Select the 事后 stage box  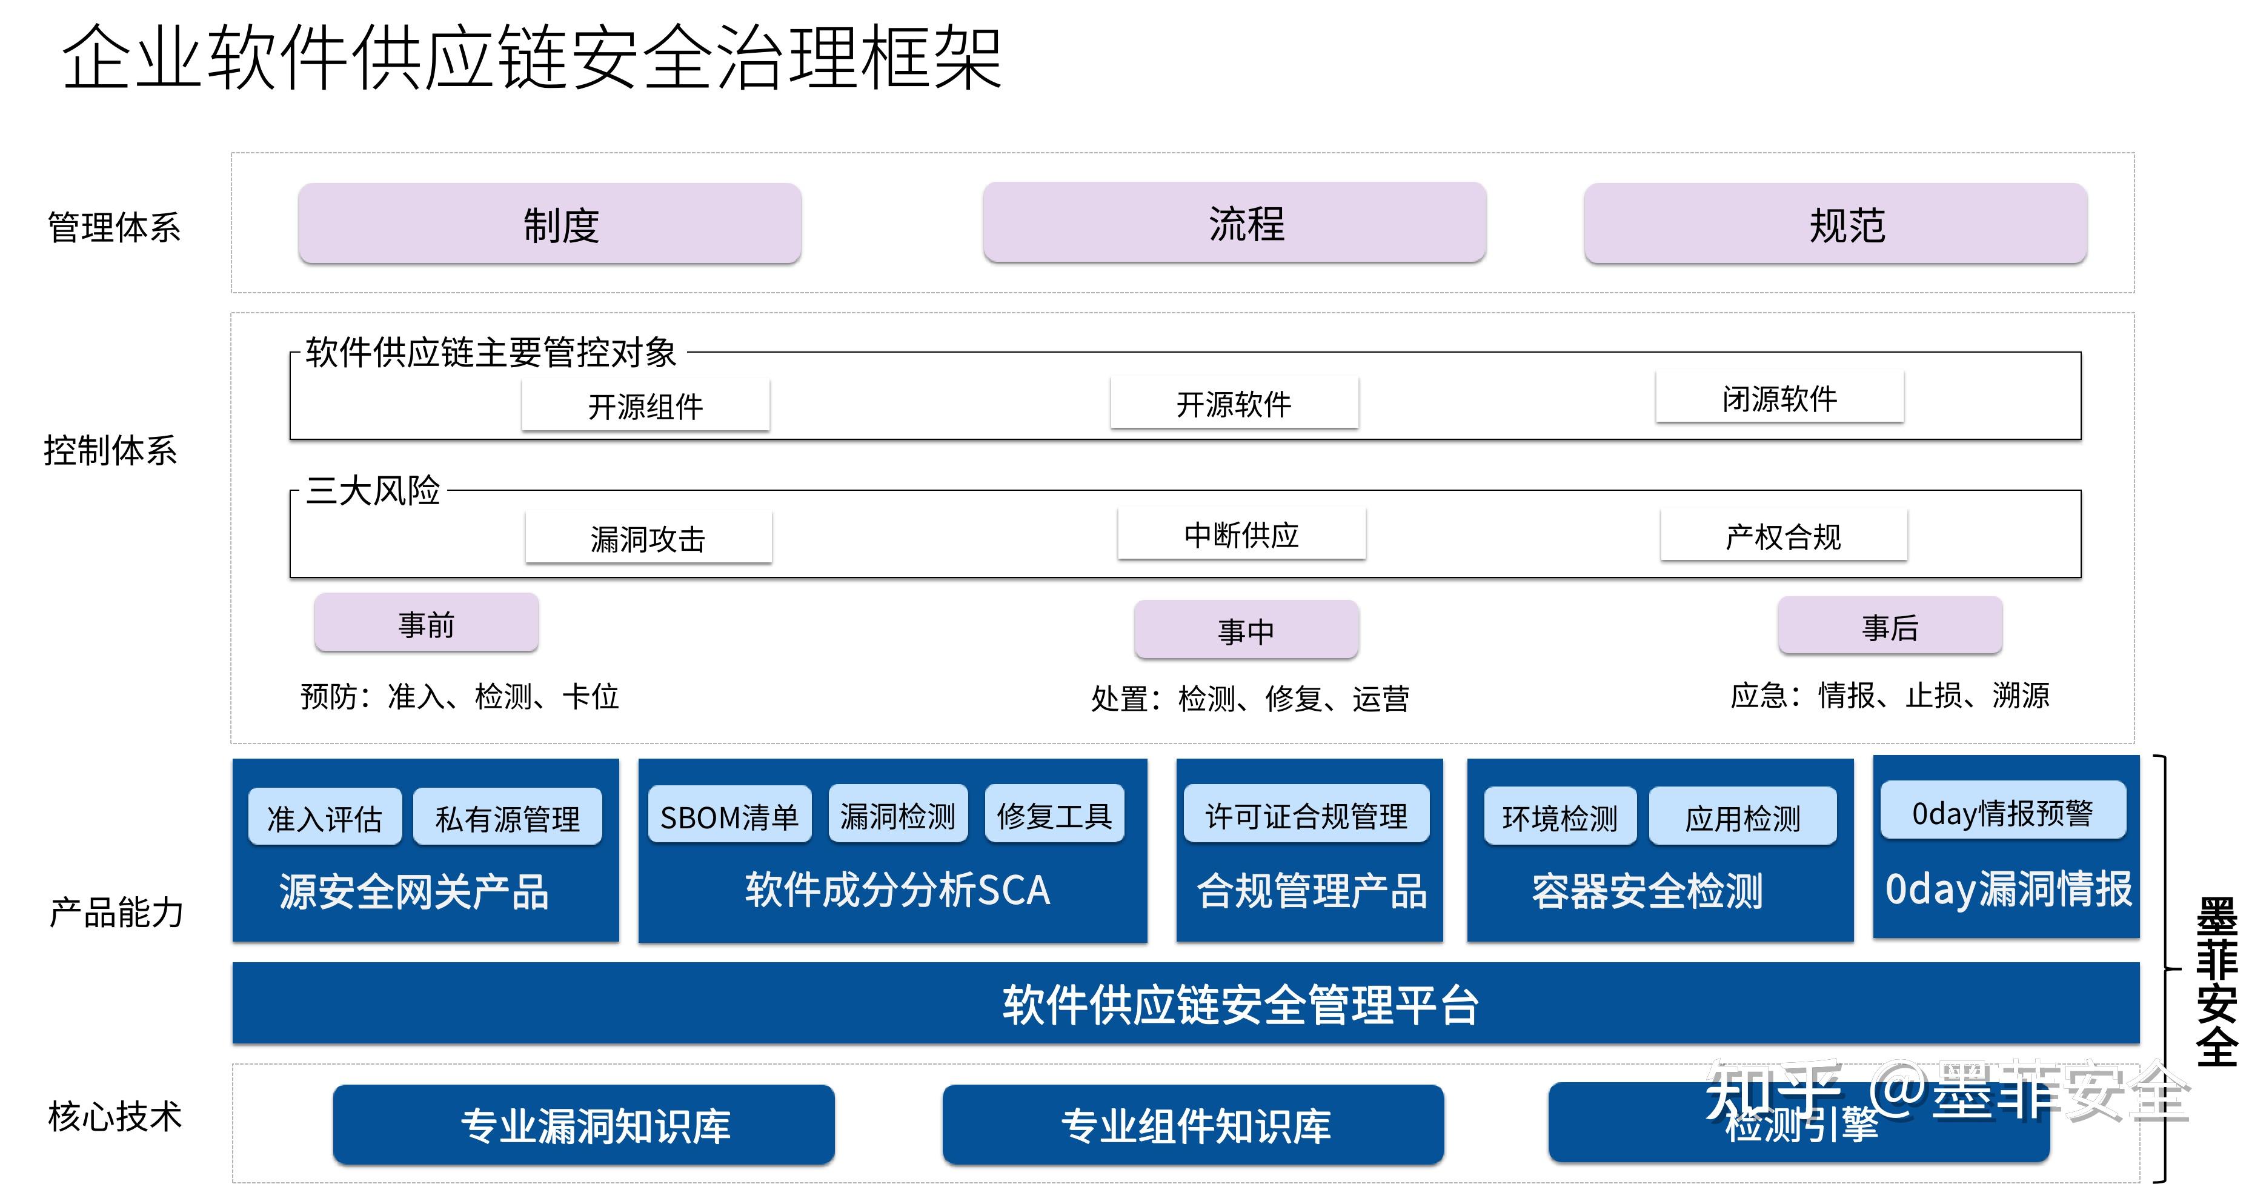tap(1889, 625)
